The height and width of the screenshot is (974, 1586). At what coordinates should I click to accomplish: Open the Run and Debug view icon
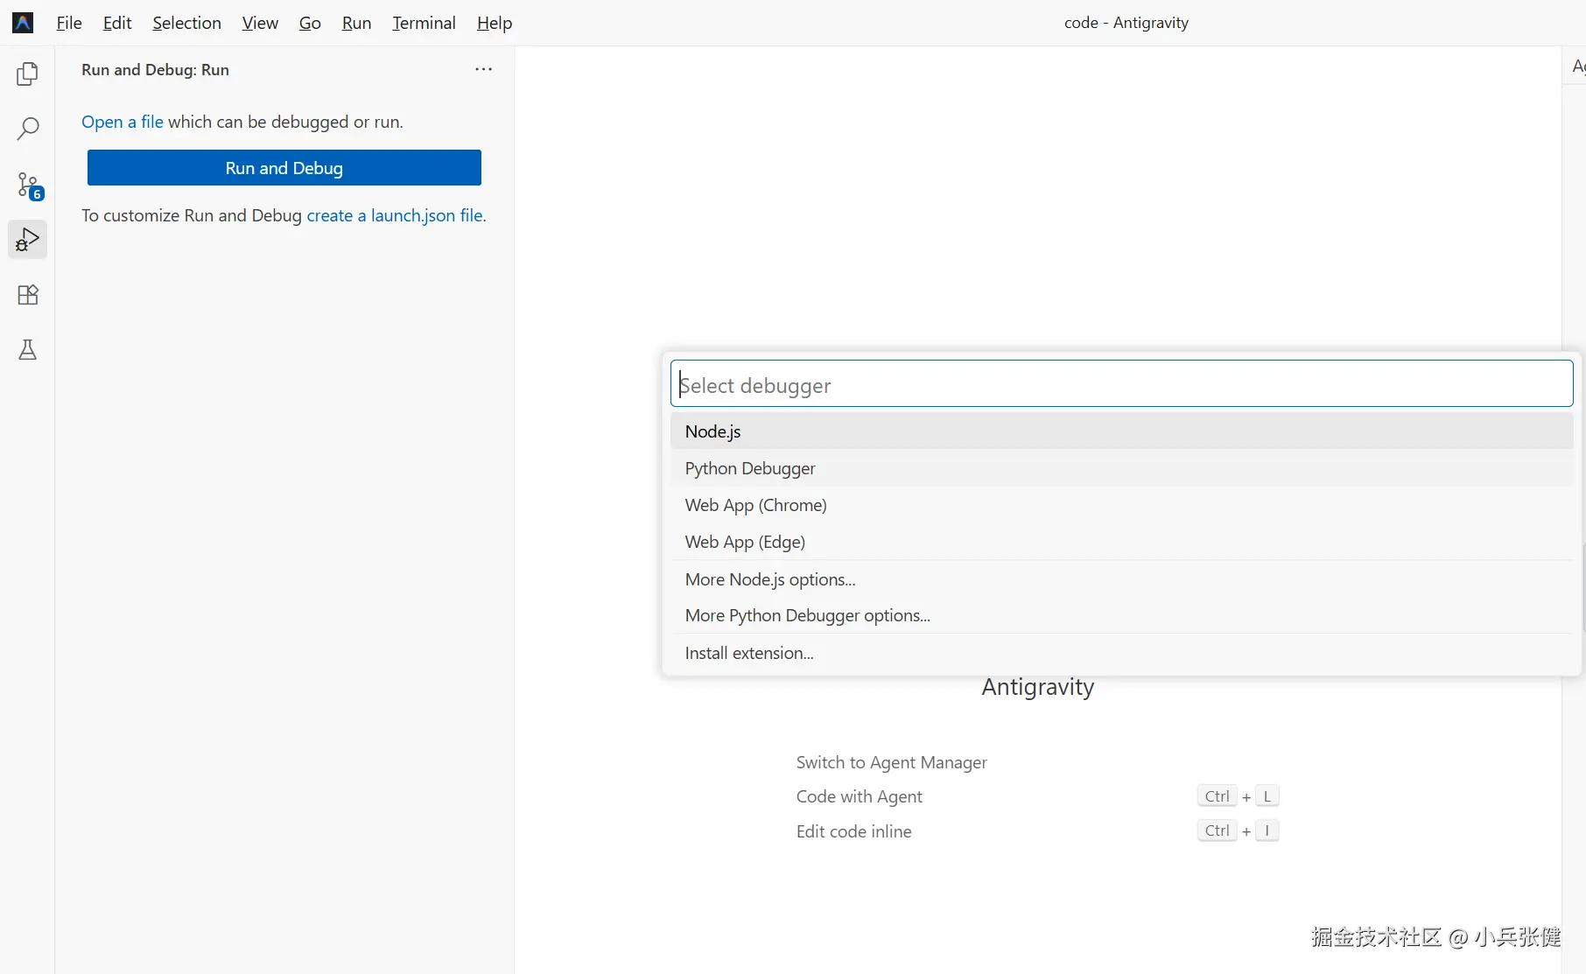pos(27,240)
